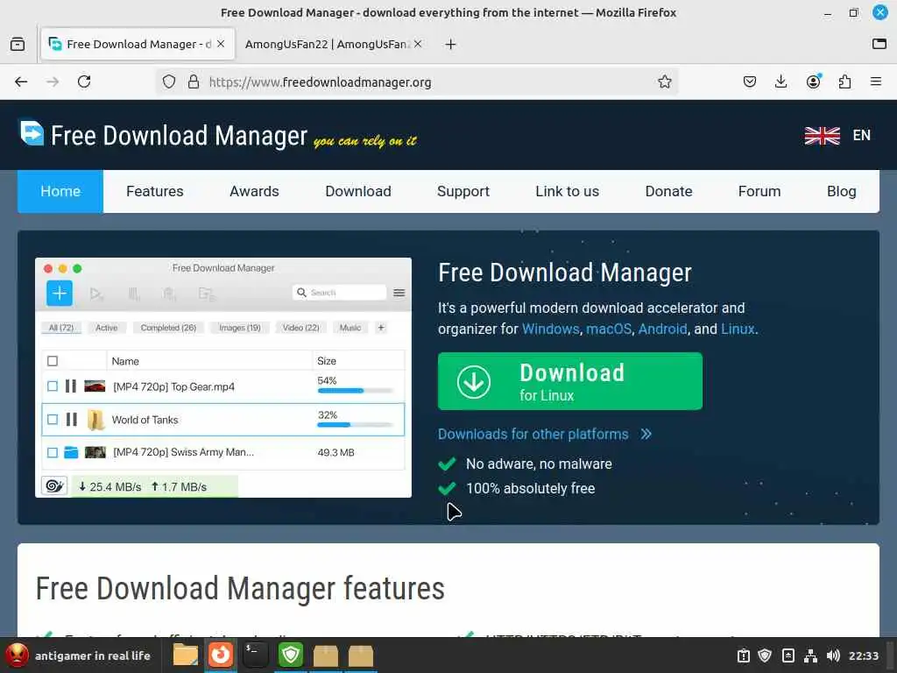Go back using the browser back arrow
The width and height of the screenshot is (897, 673).
coord(21,81)
